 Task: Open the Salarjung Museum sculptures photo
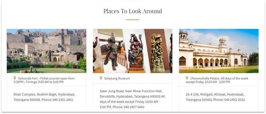click(133, 51)
